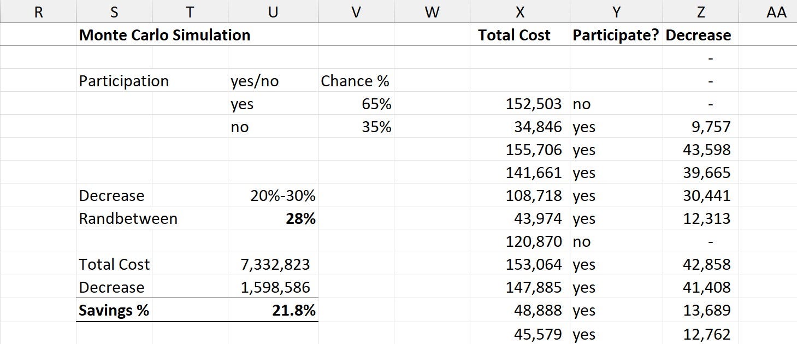Click the 120,870 total cost cell
Image resolution: width=797 pixels, height=344 pixels.
520,241
